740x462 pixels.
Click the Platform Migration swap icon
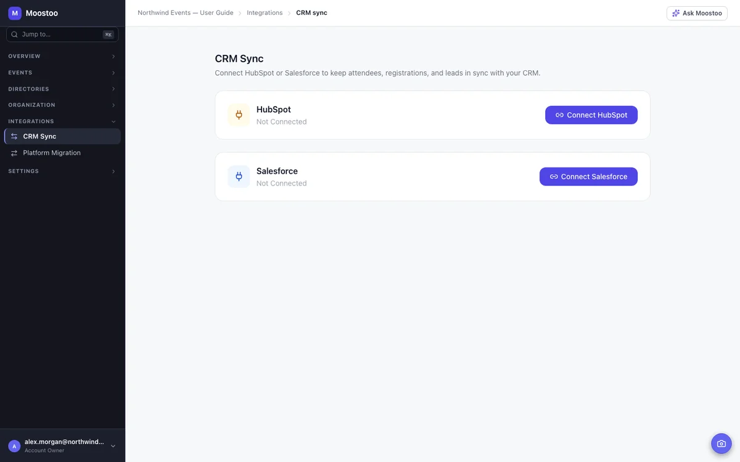click(x=14, y=153)
